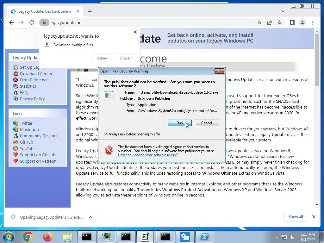The height and width of the screenshot is (243, 324).
Task: Open Statistics sidebar link
Action: [x=28, y=86]
